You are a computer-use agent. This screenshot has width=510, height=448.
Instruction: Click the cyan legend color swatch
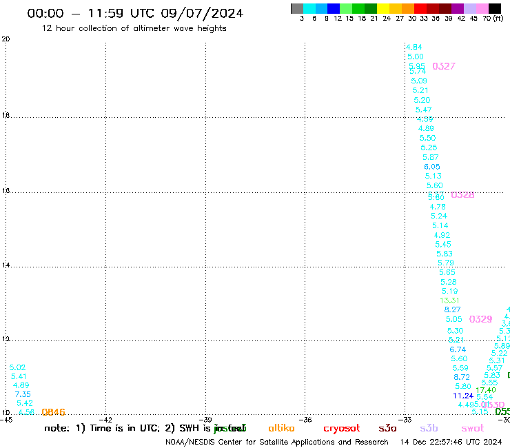coord(309,8)
